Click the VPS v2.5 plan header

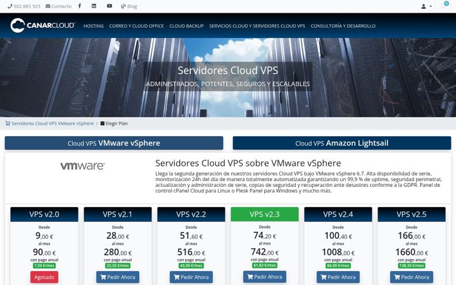point(412,214)
